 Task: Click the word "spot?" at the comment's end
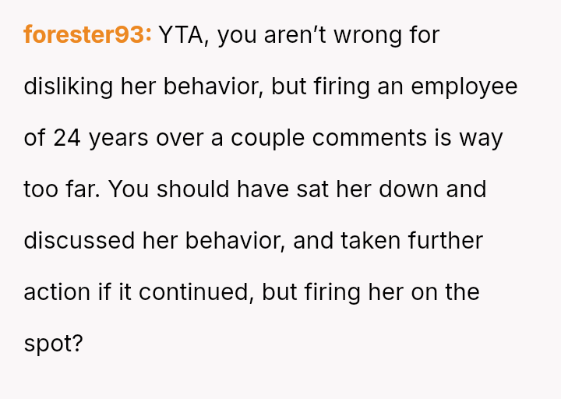click(53, 344)
